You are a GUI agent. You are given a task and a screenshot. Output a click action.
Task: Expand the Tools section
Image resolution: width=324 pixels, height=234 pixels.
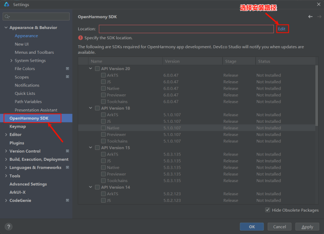pos(6,176)
